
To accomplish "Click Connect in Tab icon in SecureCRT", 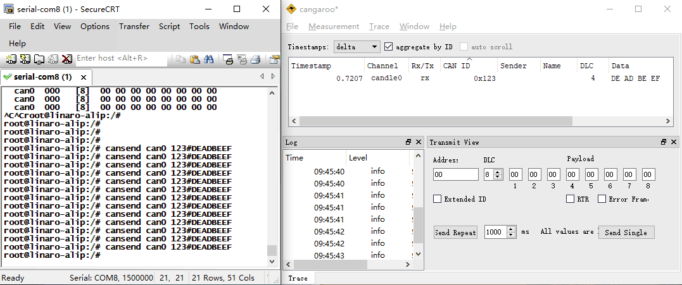I will point(39,59).
